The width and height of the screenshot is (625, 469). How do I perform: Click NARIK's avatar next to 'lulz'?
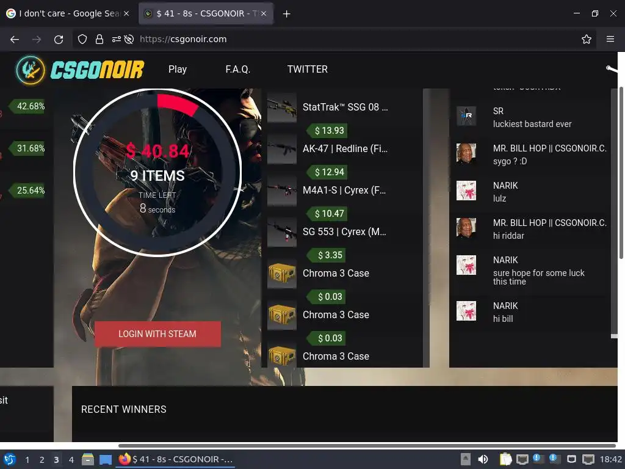coord(466,191)
